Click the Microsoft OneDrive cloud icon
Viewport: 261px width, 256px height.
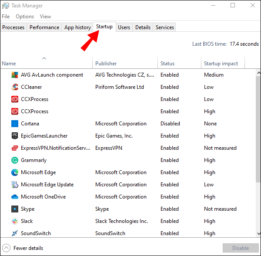[x=15, y=197]
